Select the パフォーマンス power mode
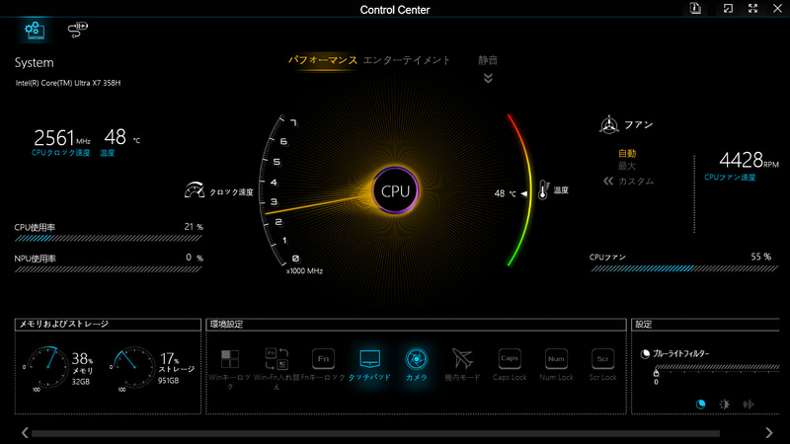 [x=323, y=60]
